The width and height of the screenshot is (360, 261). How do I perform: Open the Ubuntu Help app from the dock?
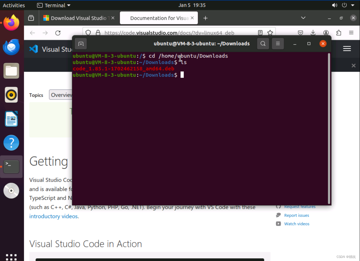tap(11, 143)
